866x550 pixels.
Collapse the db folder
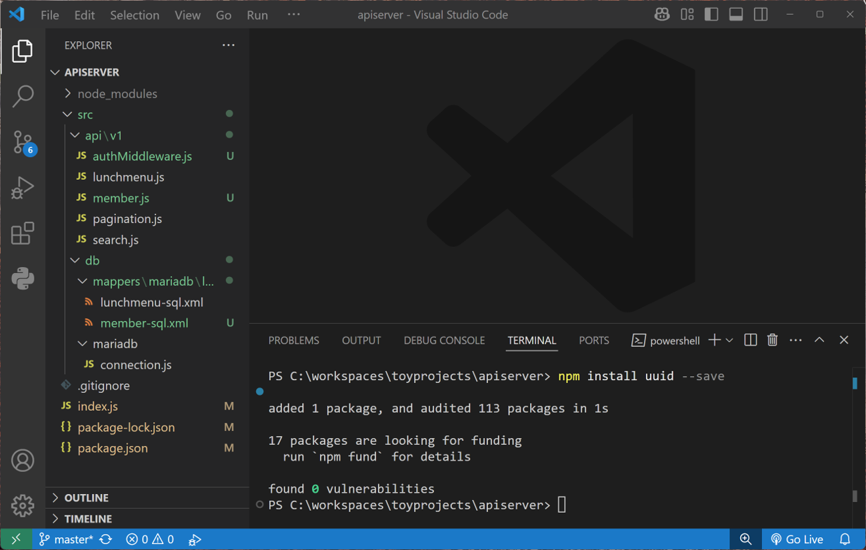click(147, 260)
